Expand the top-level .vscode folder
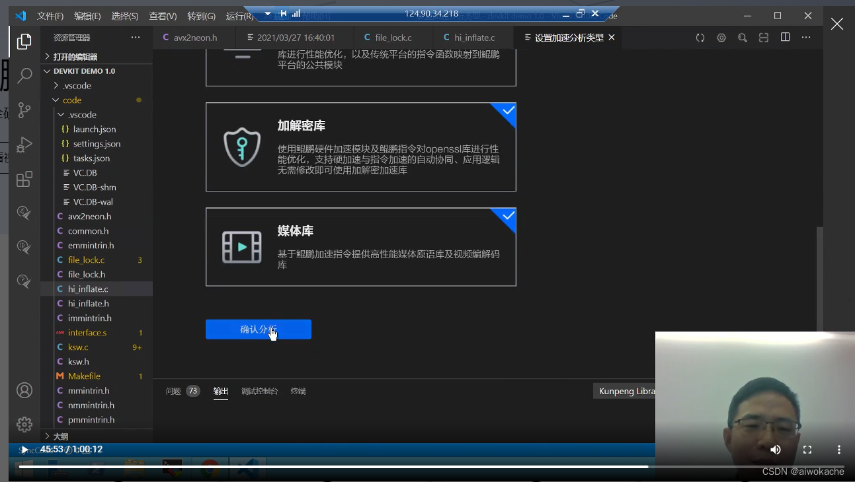 [x=97, y=85]
